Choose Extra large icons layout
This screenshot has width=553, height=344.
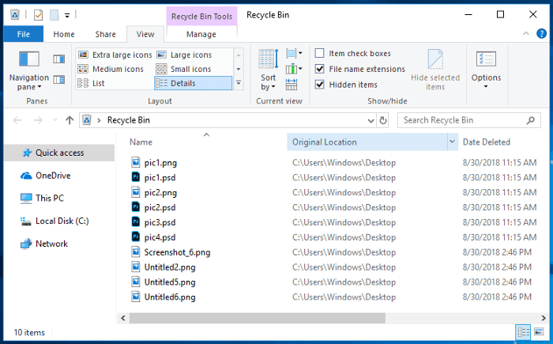click(115, 55)
